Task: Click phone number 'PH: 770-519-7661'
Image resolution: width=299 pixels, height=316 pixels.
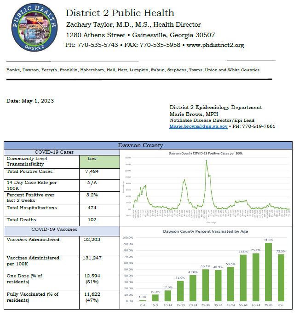Action: [x=253, y=126]
